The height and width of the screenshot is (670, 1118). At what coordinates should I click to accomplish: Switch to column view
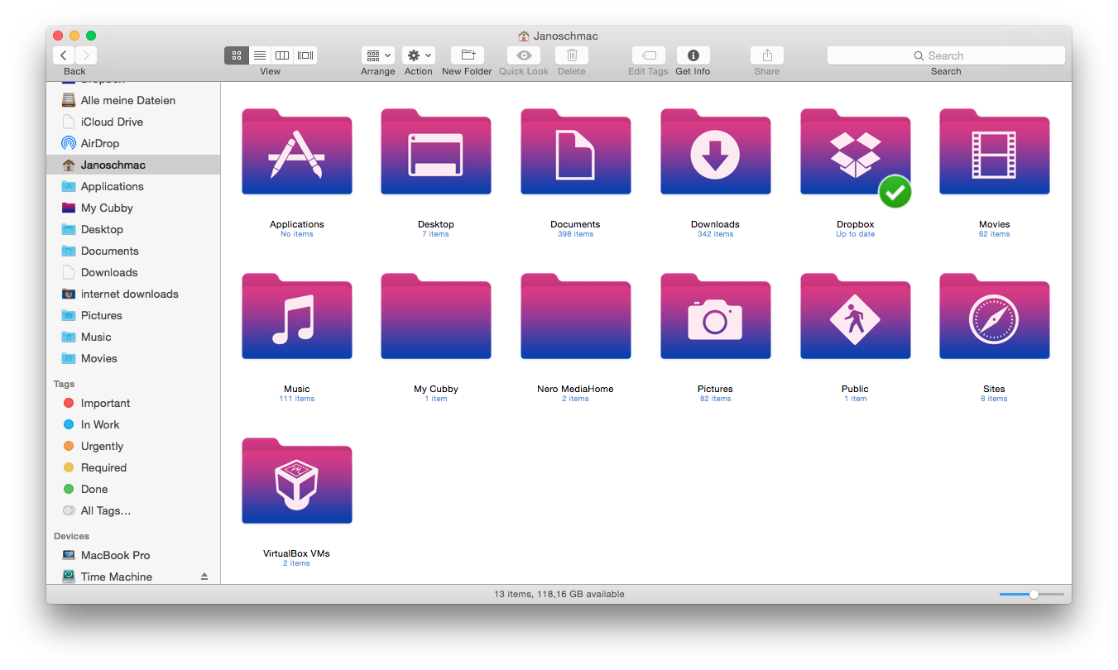coord(281,55)
